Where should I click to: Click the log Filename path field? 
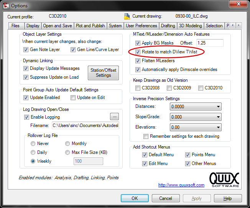point(86,125)
